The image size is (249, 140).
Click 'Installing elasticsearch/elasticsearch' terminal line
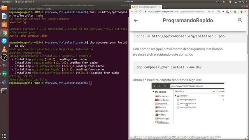coord(66,73)
